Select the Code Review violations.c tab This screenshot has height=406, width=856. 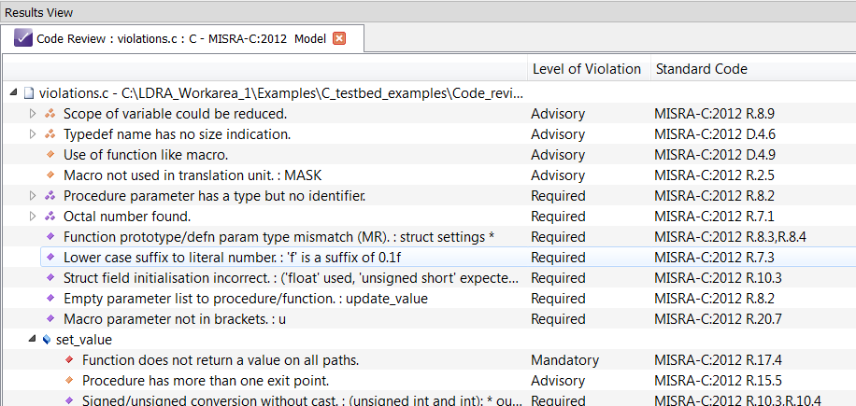tap(181, 38)
